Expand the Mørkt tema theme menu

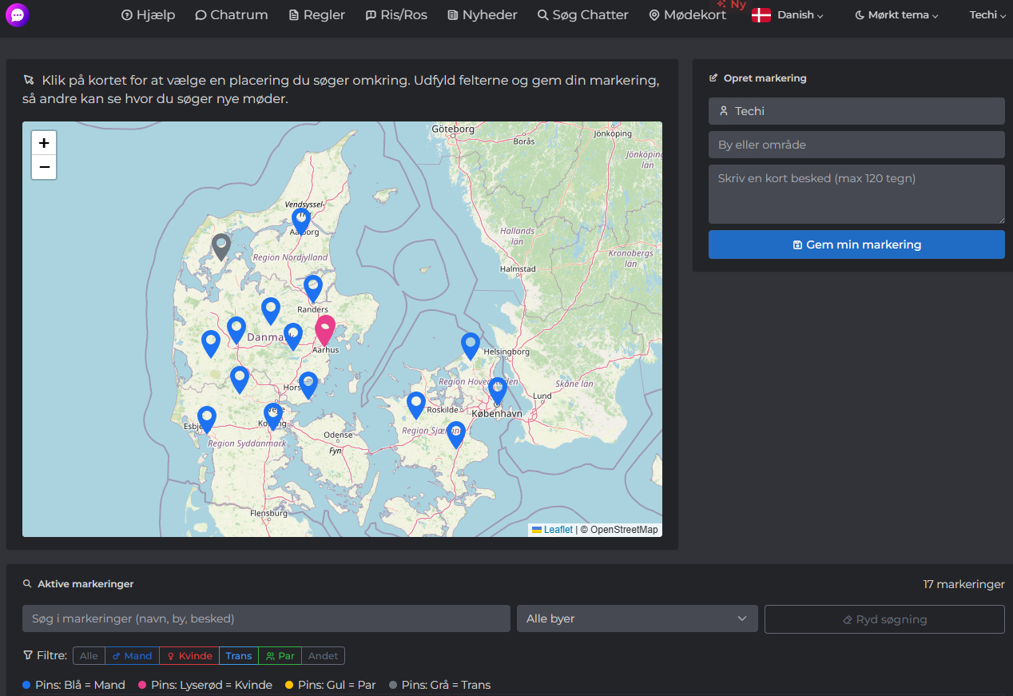pyautogui.click(x=896, y=15)
